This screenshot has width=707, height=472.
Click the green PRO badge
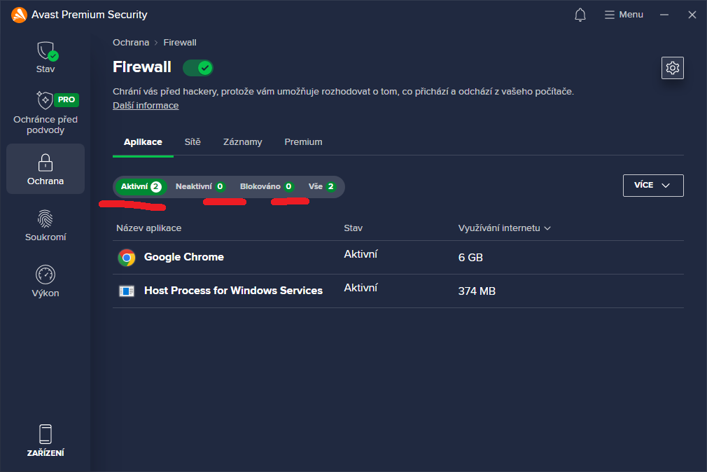click(66, 99)
